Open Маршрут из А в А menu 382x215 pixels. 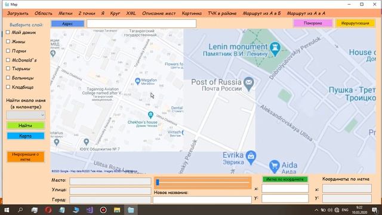(x=306, y=13)
